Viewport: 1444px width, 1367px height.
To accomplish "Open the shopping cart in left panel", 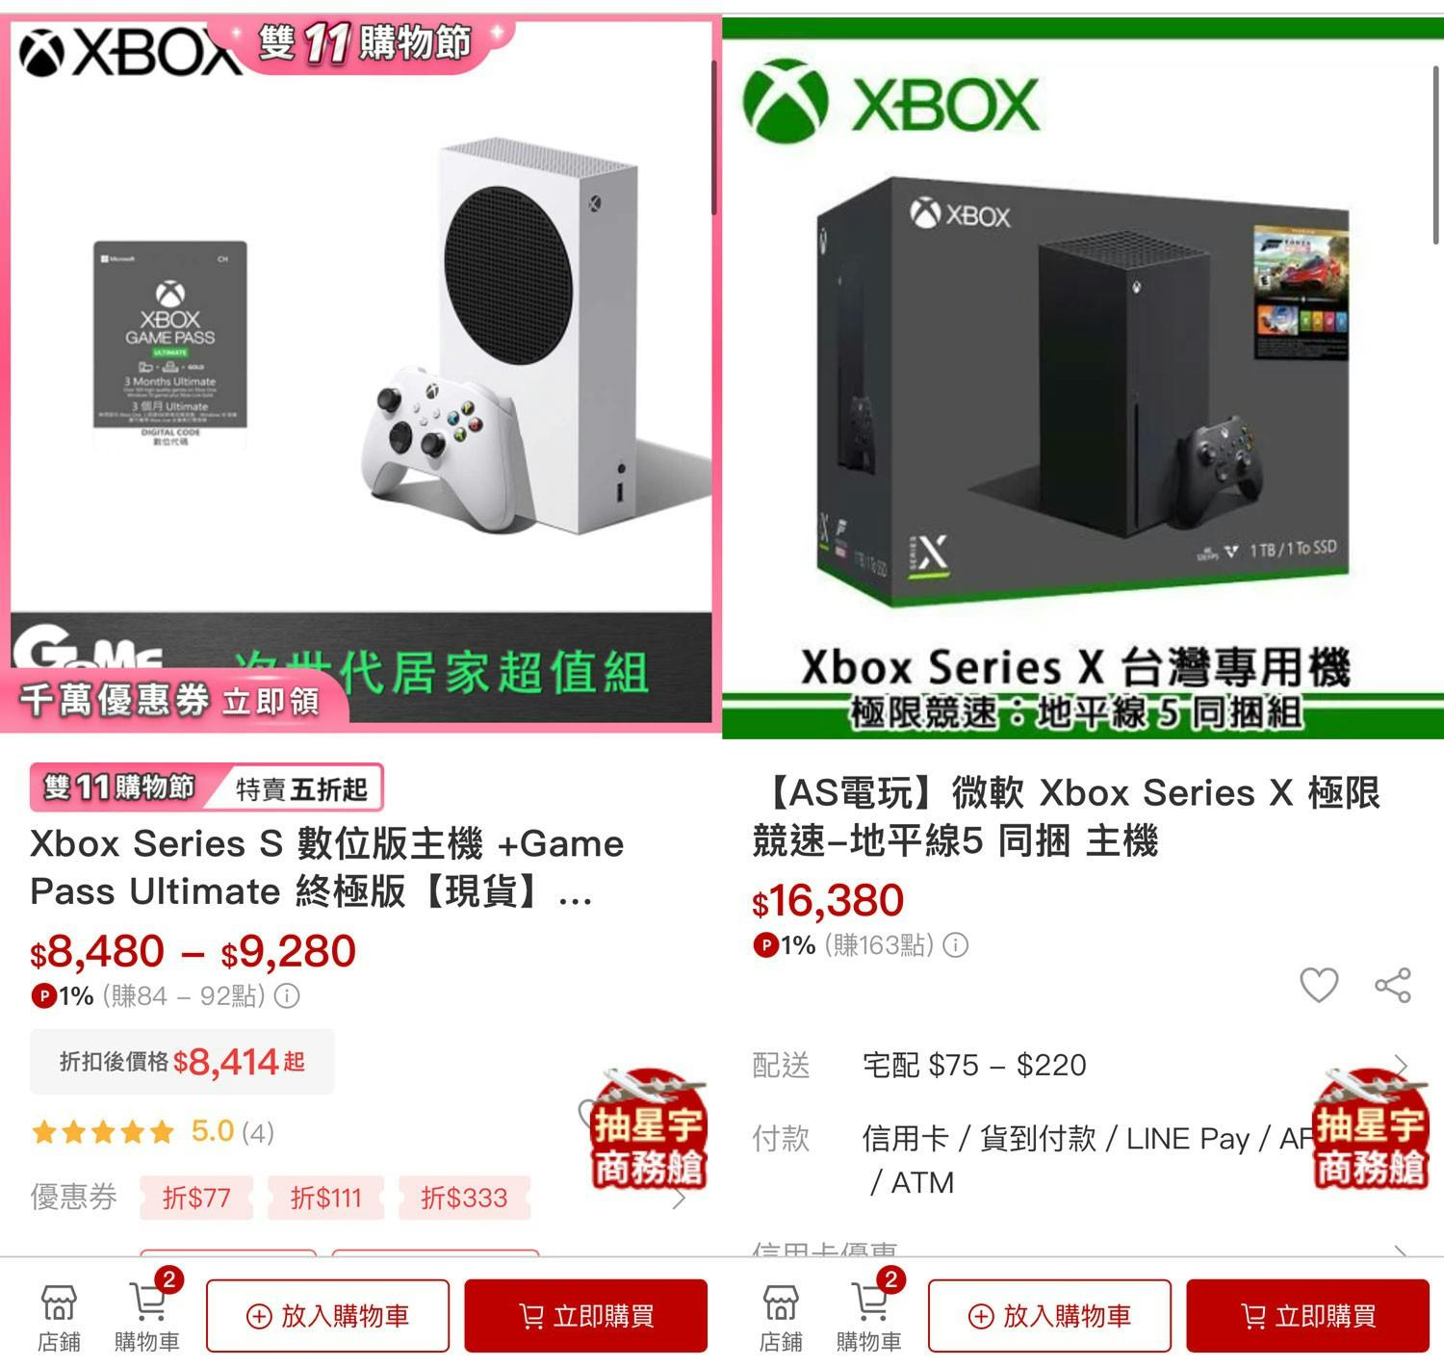I will pyautogui.click(x=147, y=1316).
